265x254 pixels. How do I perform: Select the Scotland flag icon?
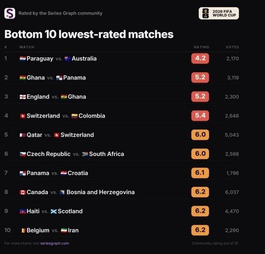[54, 212]
